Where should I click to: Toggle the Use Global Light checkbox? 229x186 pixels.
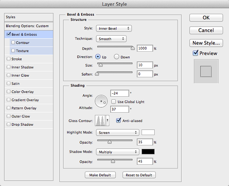pyautogui.click(x=114, y=102)
